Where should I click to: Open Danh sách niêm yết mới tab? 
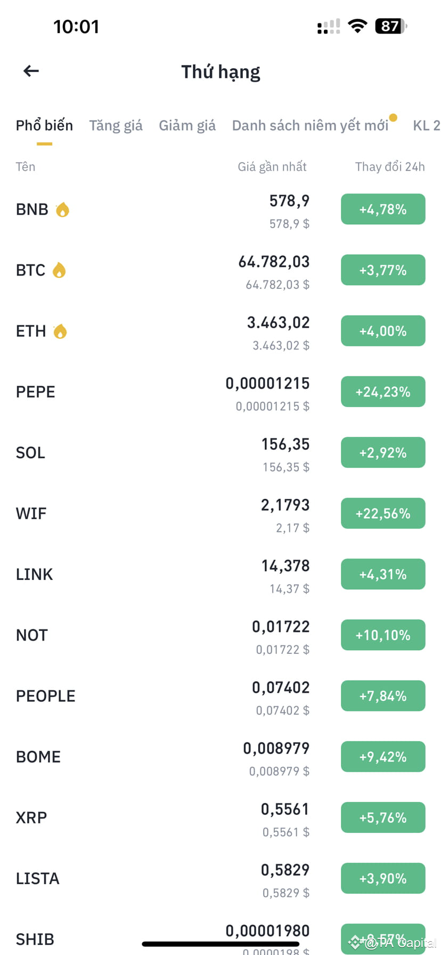click(310, 126)
